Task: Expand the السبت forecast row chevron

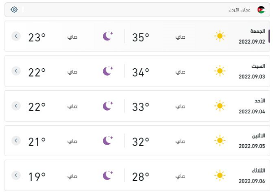Action: pyautogui.click(x=16, y=71)
